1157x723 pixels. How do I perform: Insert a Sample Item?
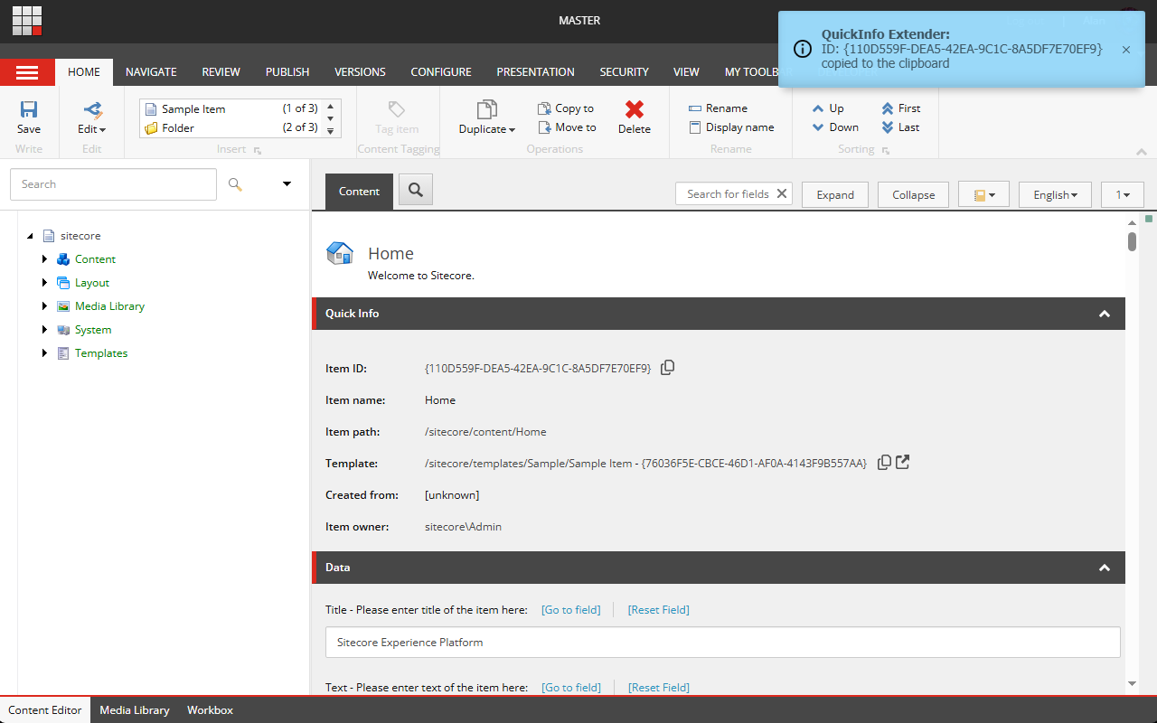click(x=231, y=108)
